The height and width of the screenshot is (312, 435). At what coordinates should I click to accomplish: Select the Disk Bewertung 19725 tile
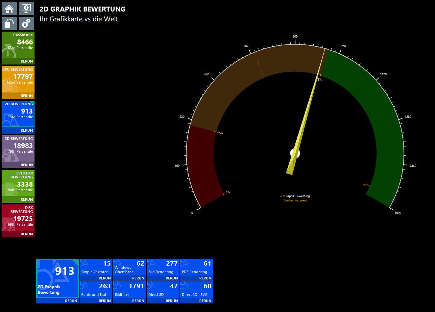click(x=18, y=218)
